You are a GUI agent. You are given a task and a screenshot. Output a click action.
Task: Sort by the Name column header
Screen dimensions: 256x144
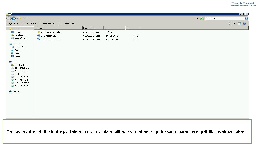click(58, 28)
